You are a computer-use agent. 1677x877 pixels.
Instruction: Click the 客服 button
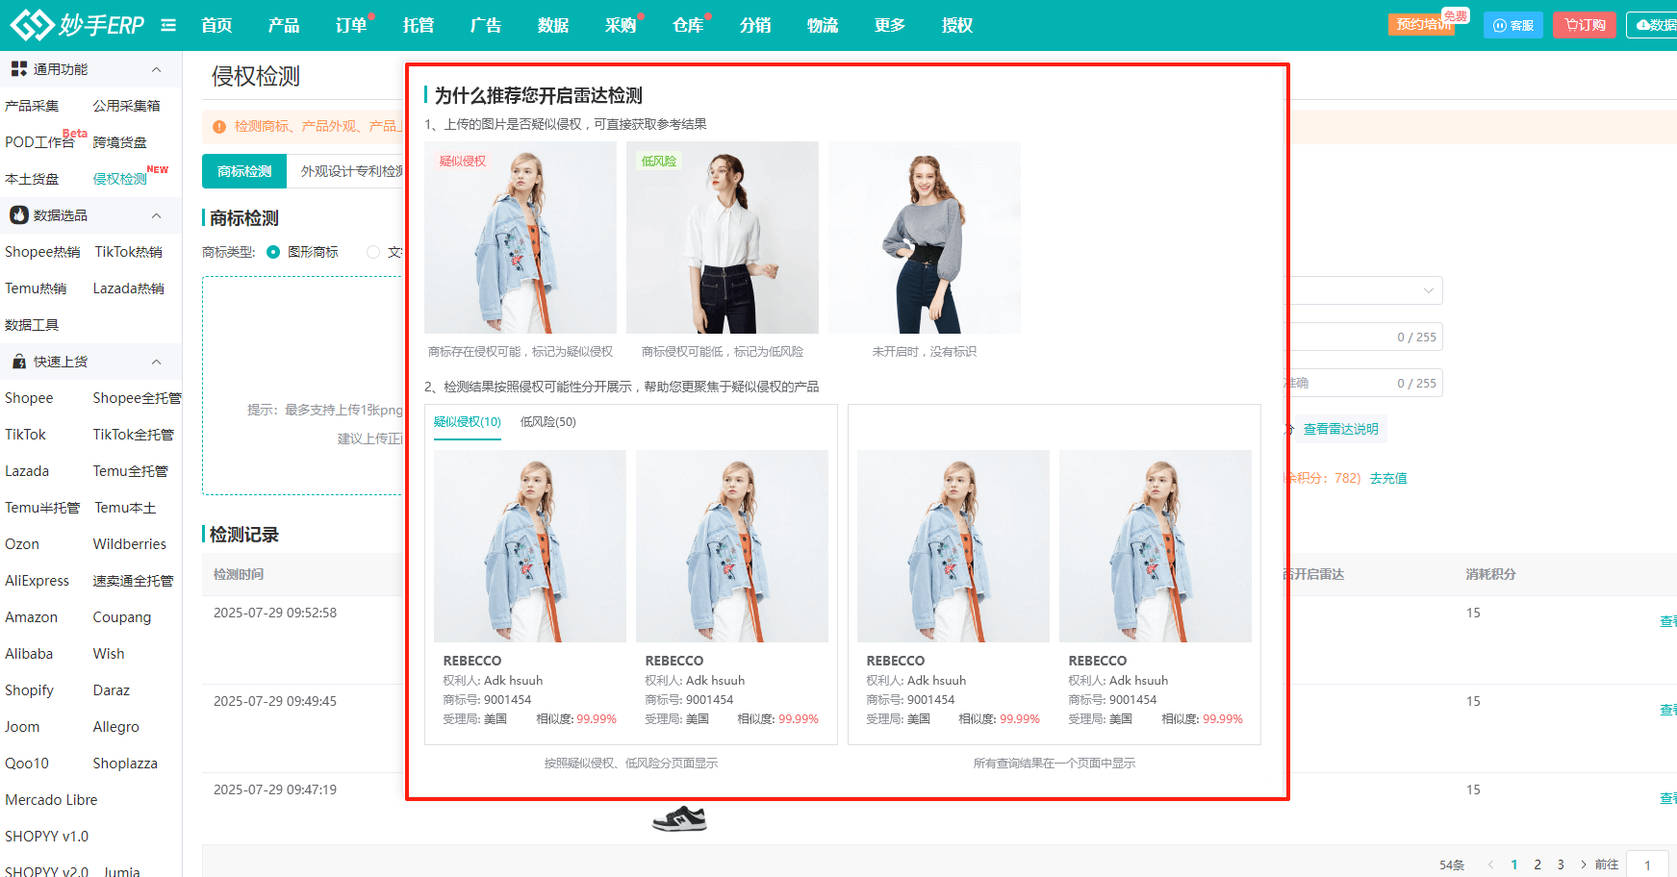1513,25
